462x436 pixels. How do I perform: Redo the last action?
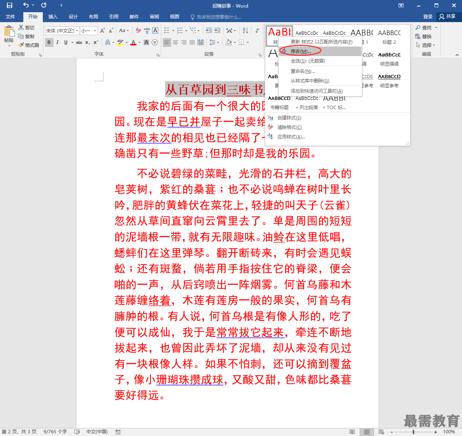pos(44,5)
